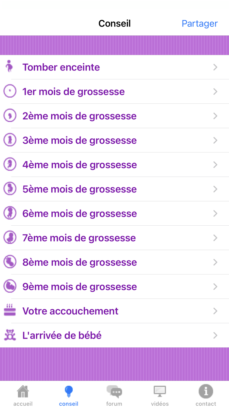Click the fetus icon next to 9ème mois
Screen dimensions: 229x408
[10, 286]
